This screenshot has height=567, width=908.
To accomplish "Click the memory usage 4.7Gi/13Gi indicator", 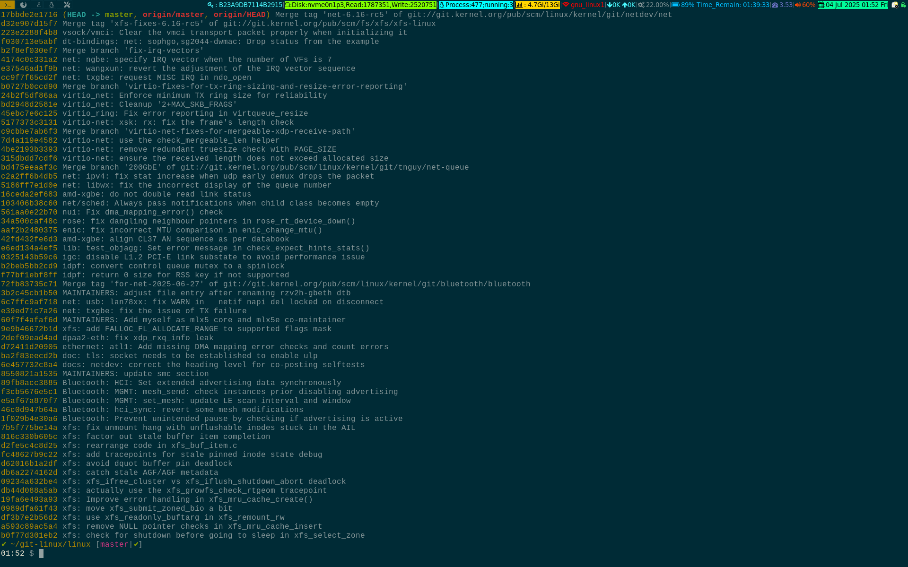I will pos(537,5).
